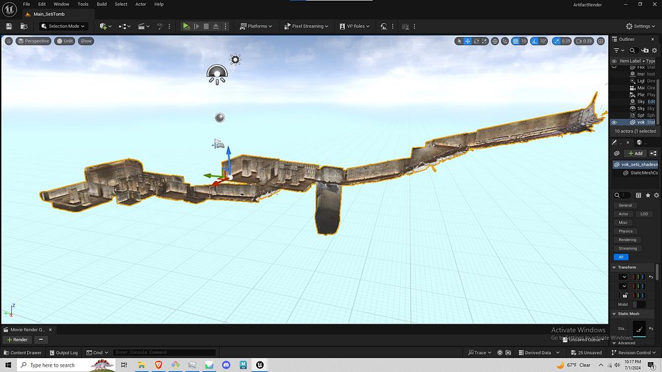This screenshot has width=662, height=372.
Task: Click the Save current level icon
Action: pyautogui.click(x=9, y=26)
